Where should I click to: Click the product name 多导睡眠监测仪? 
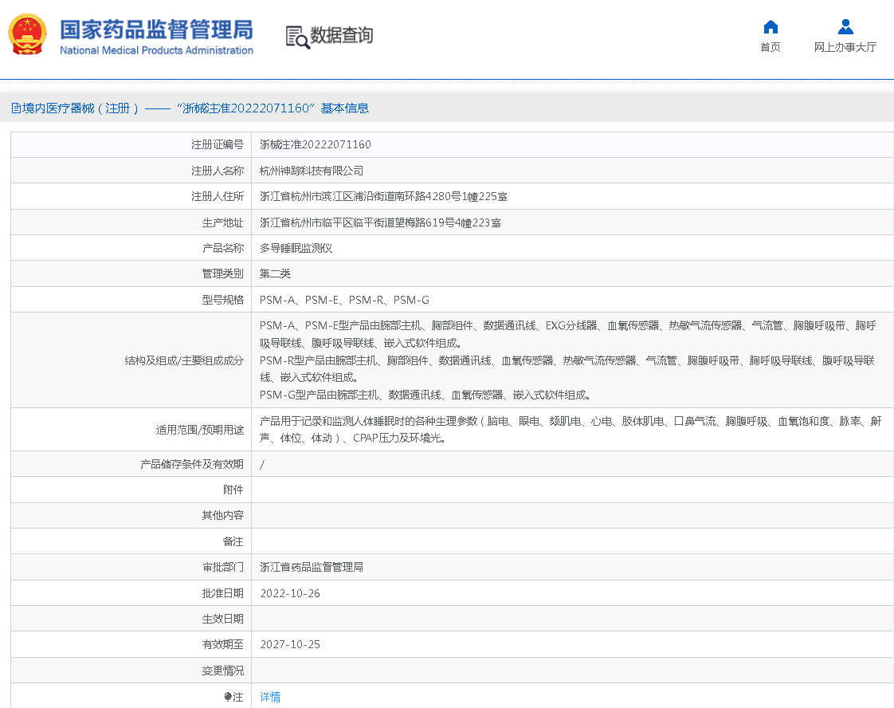pyautogui.click(x=296, y=248)
